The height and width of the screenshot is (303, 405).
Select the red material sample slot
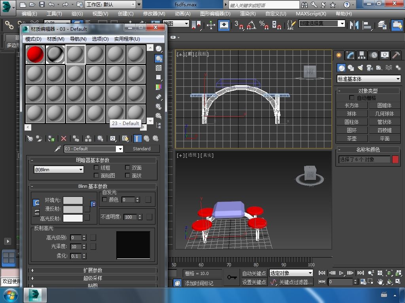point(36,54)
